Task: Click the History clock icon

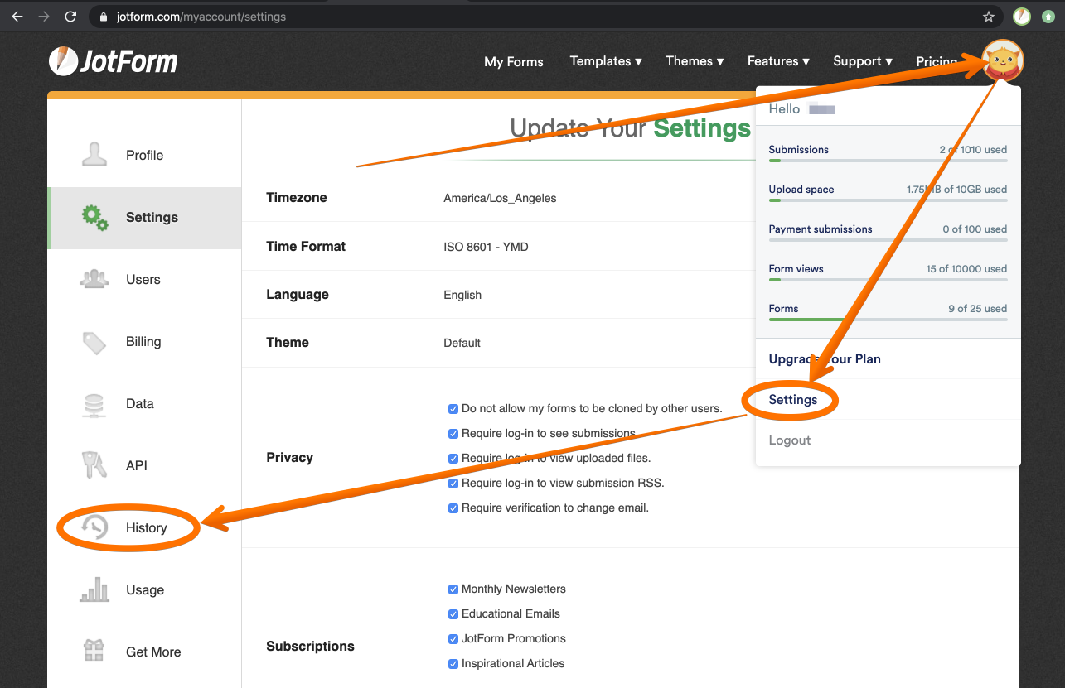Action: 94,527
